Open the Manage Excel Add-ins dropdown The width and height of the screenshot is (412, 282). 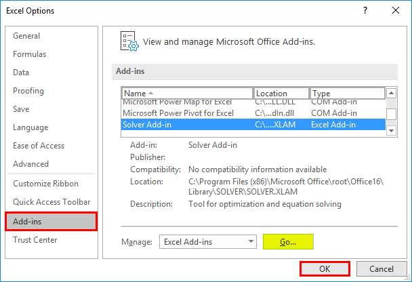207,241
